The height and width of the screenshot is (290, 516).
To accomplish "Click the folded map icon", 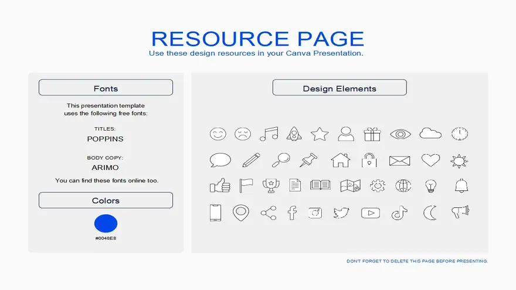I will click(351, 186).
